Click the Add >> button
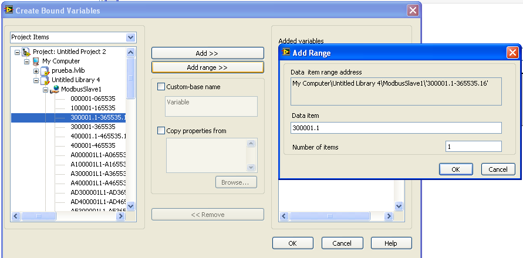Viewport: 523px width, 258px height. pos(207,53)
